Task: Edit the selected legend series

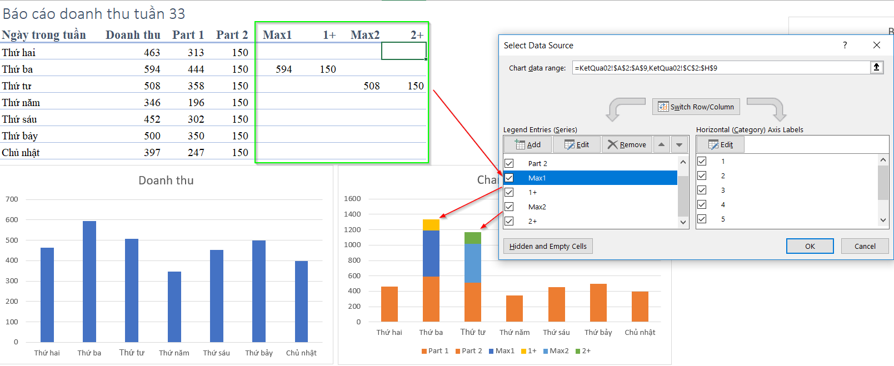Action: [x=576, y=144]
